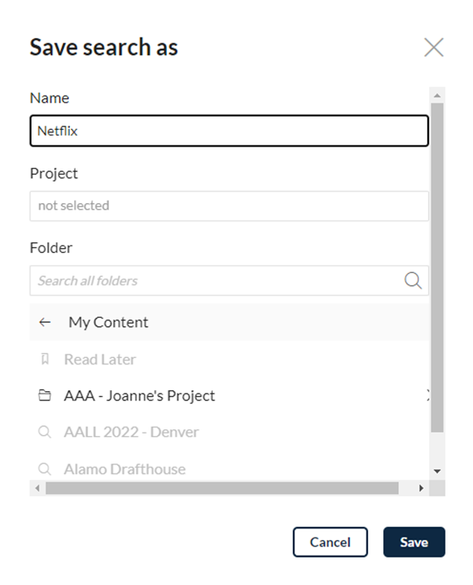Click the horizontal scrollbar left arrow
The image size is (473, 585).
(37, 488)
